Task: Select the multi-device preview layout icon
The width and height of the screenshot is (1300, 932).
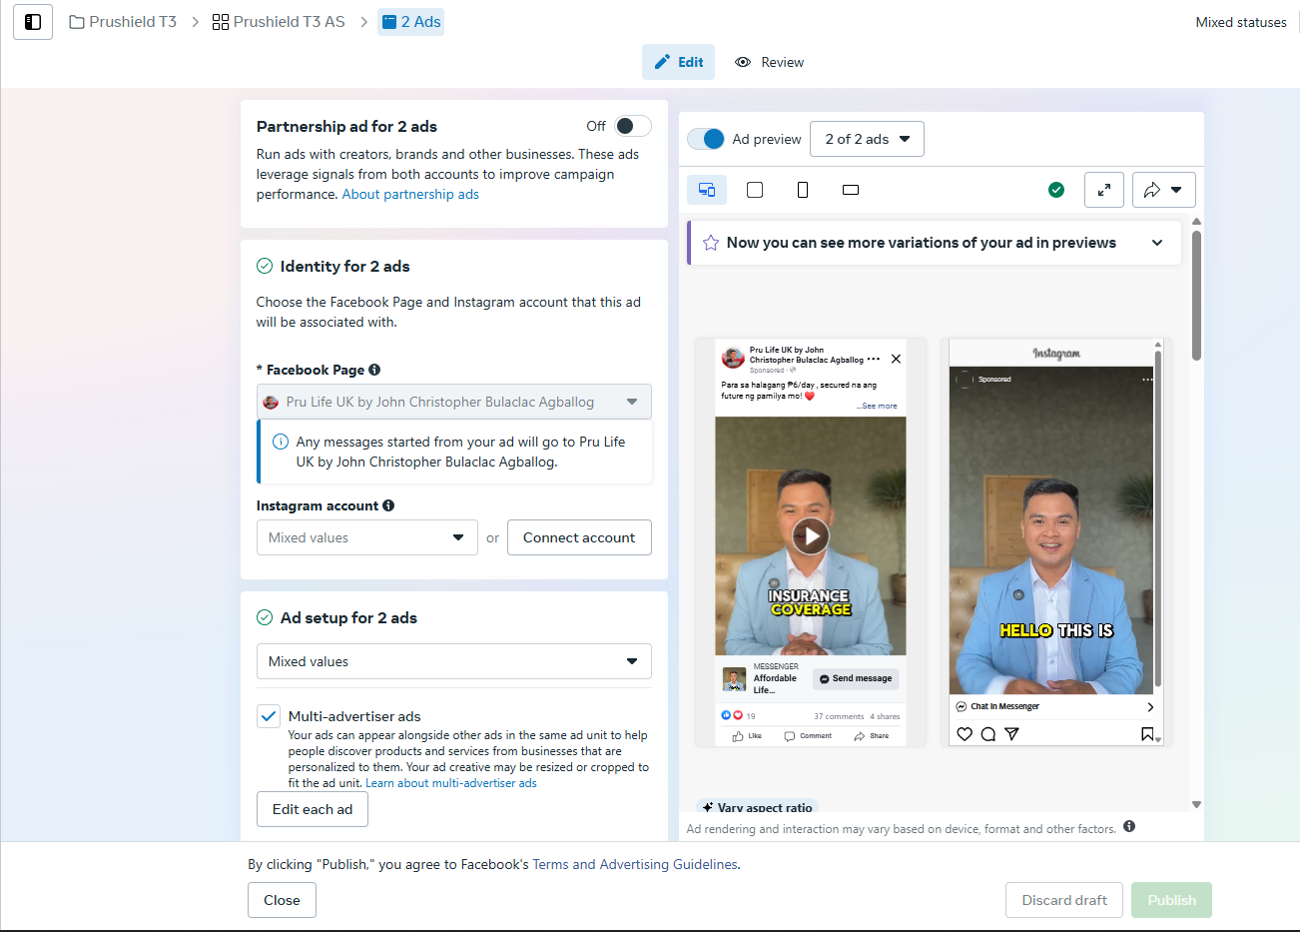Action: (x=707, y=190)
